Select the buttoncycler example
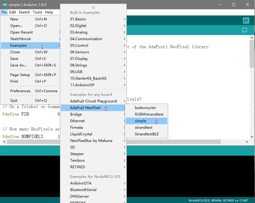The image size is (255, 203). click(x=145, y=108)
